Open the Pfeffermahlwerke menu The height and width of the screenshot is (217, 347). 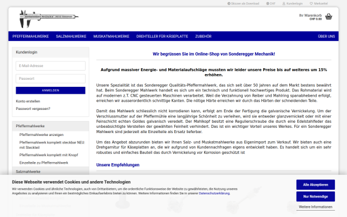click(x=31, y=36)
